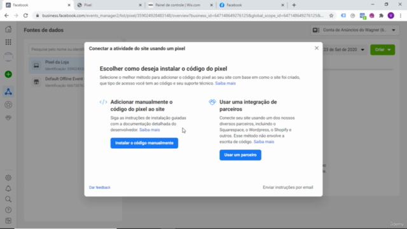The image size is (407, 229).
Task: Open custom conversions star icon
Action: (8, 105)
